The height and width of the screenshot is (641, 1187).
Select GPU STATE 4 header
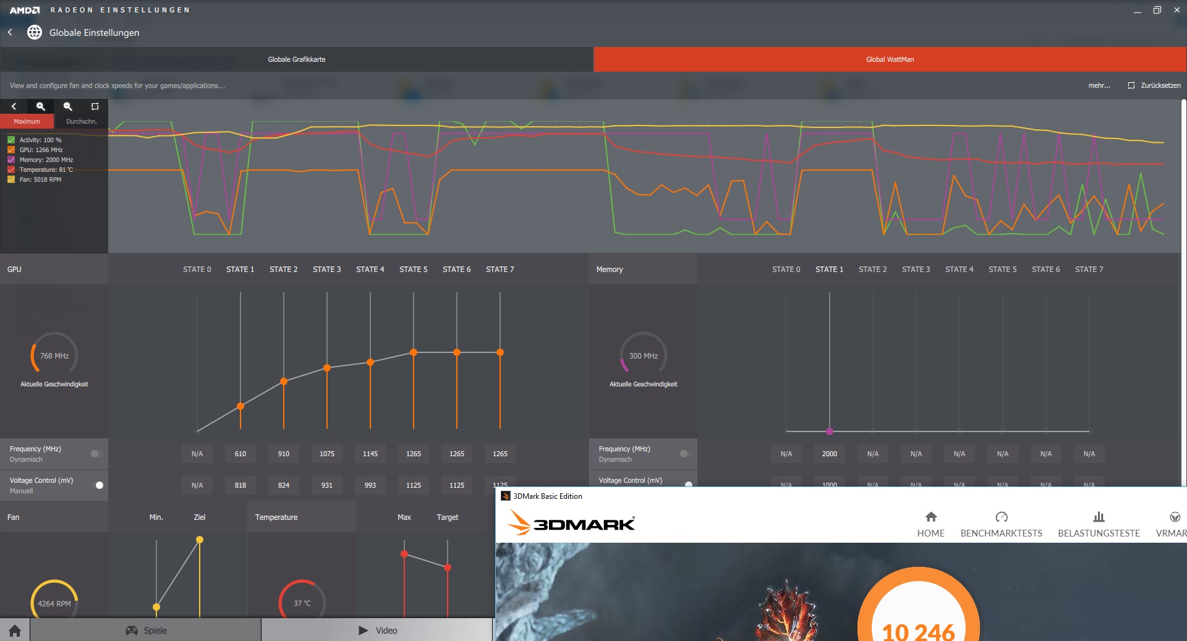point(370,269)
